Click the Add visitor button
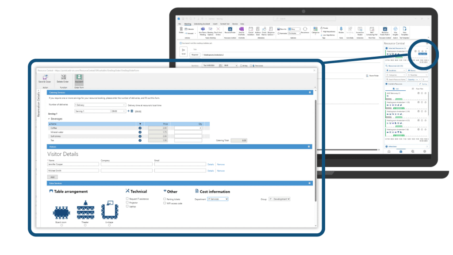The height and width of the screenshot is (255, 453). coord(53,177)
